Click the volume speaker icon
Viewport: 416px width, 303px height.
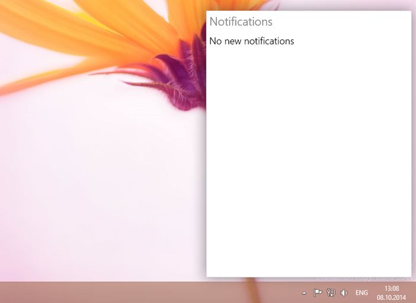(x=344, y=293)
